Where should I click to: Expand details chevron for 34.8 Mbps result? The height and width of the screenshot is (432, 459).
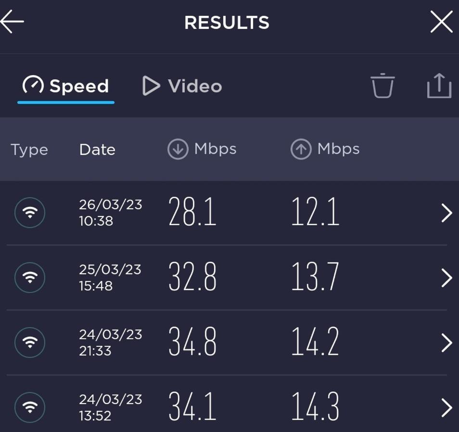(x=446, y=343)
